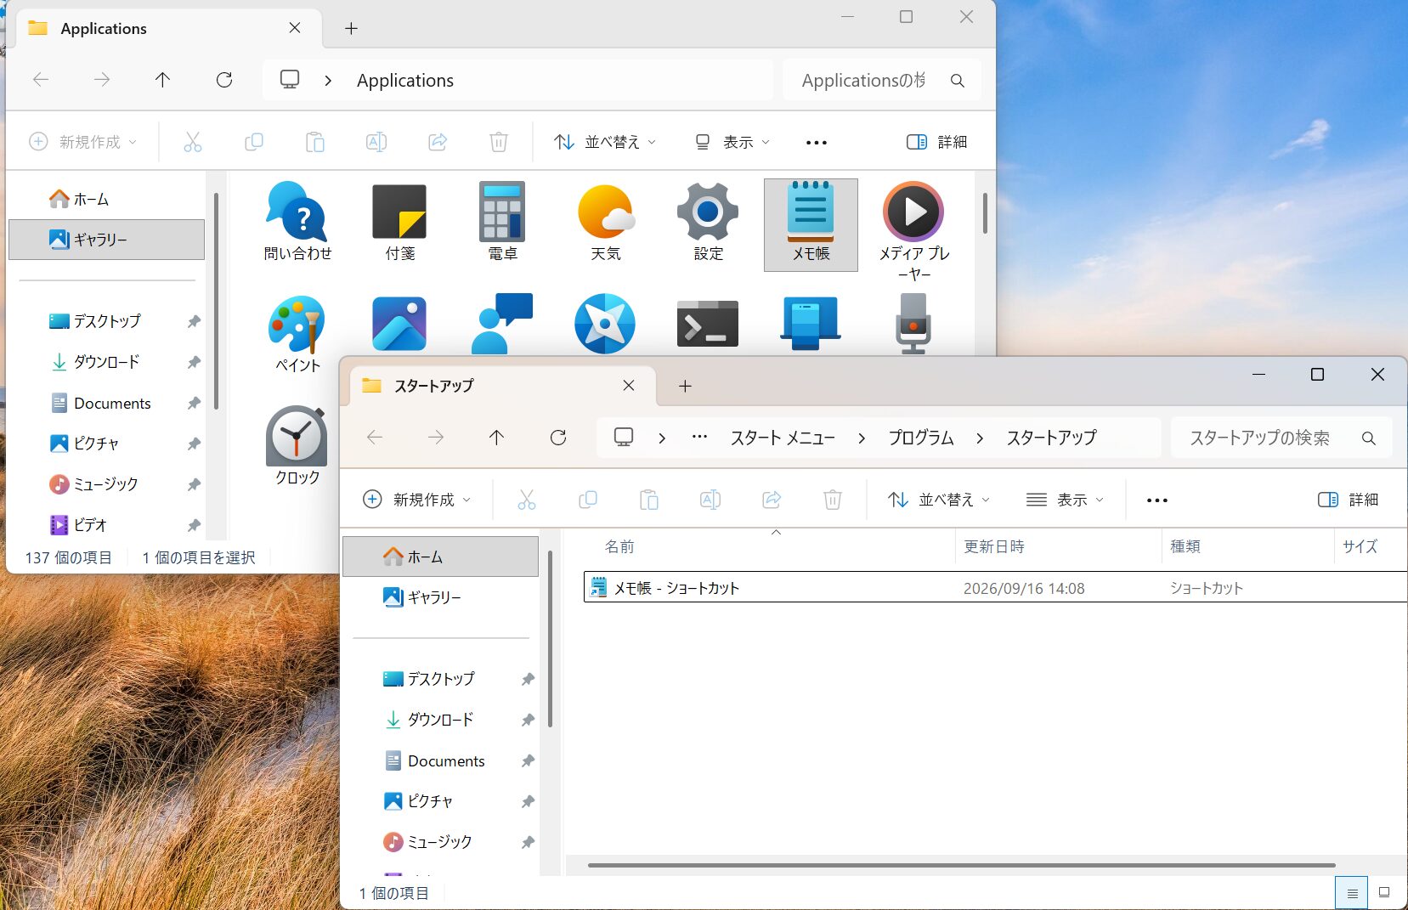Image resolution: width=1408 pixels, height=910 pixels.
Task: Click Paste icon in スタートアップ toolbar
Action: (649, 500)
